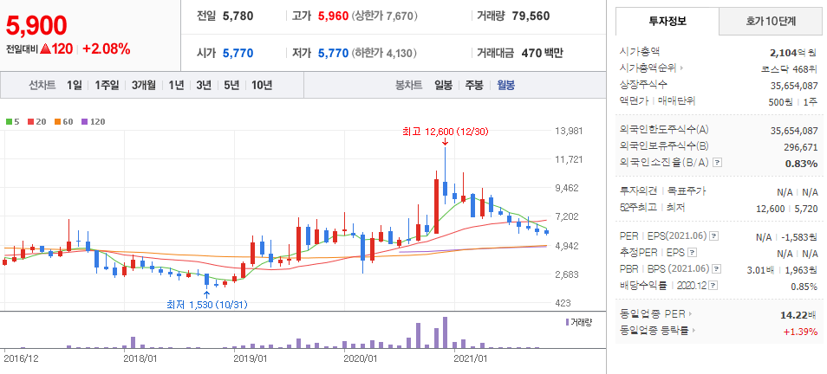Click the 하한가 4,130 text

pyautogui.click(x=383, y=53)
